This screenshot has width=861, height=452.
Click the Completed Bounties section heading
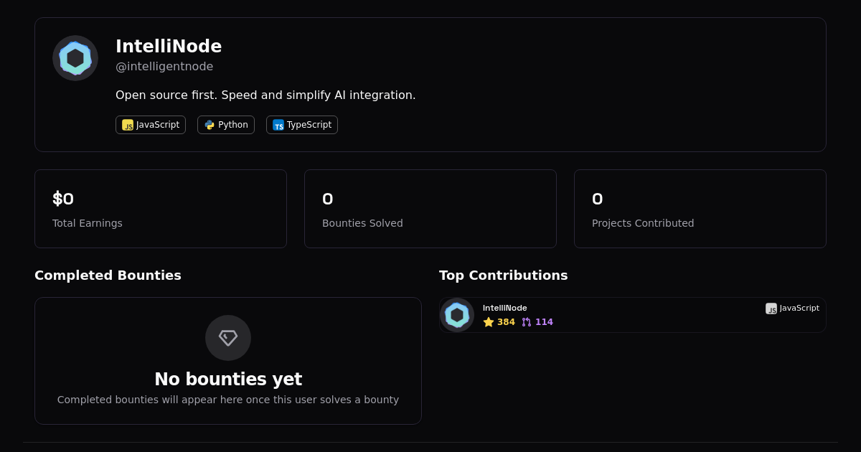pyautogui.click(x=108, y=276)
